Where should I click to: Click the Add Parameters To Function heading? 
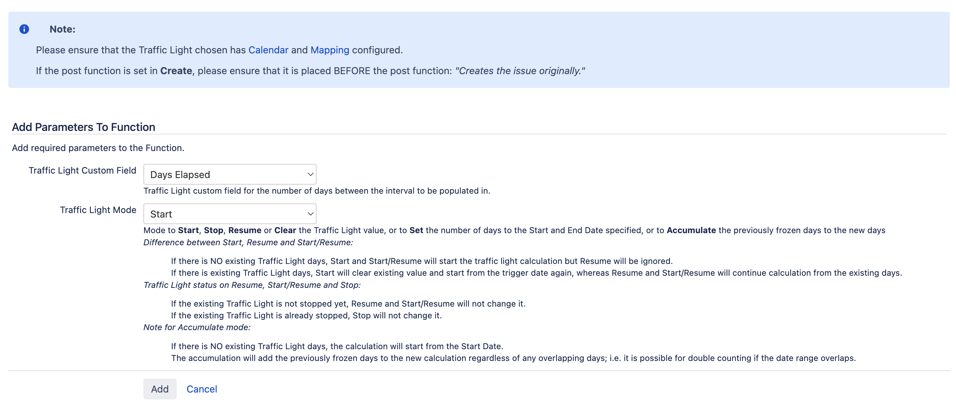click(x=83, y=127)
